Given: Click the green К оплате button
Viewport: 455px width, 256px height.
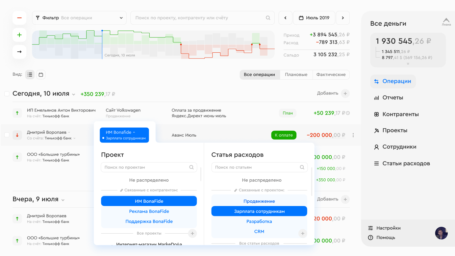Looking at the screenshot, I should [284, 135].
